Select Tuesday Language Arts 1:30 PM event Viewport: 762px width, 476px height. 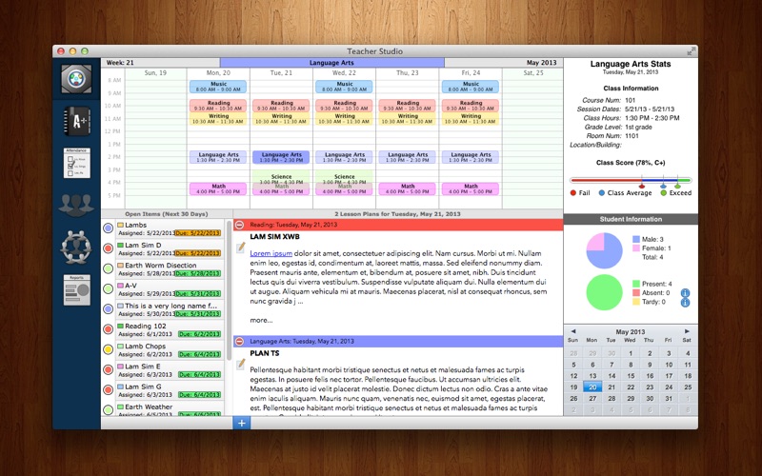point(281,157)
